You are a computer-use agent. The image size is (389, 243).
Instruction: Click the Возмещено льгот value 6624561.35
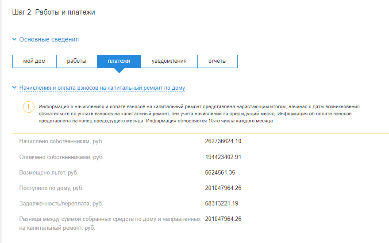coord(220,172)
